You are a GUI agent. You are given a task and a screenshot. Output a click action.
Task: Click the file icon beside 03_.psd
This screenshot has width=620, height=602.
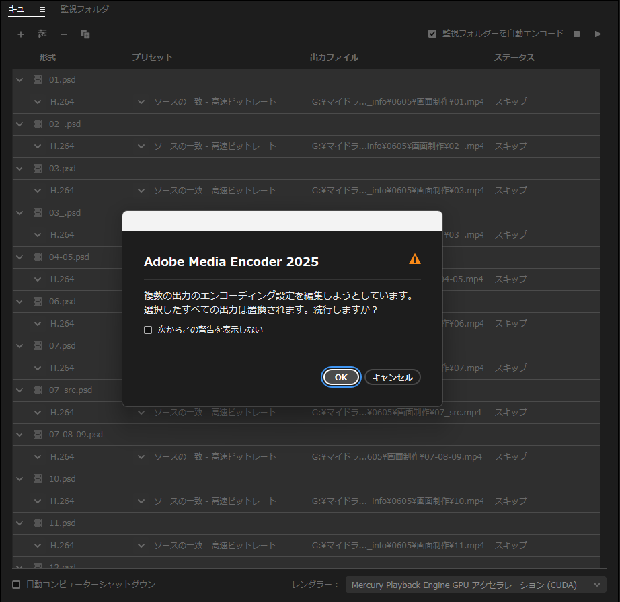38,212
